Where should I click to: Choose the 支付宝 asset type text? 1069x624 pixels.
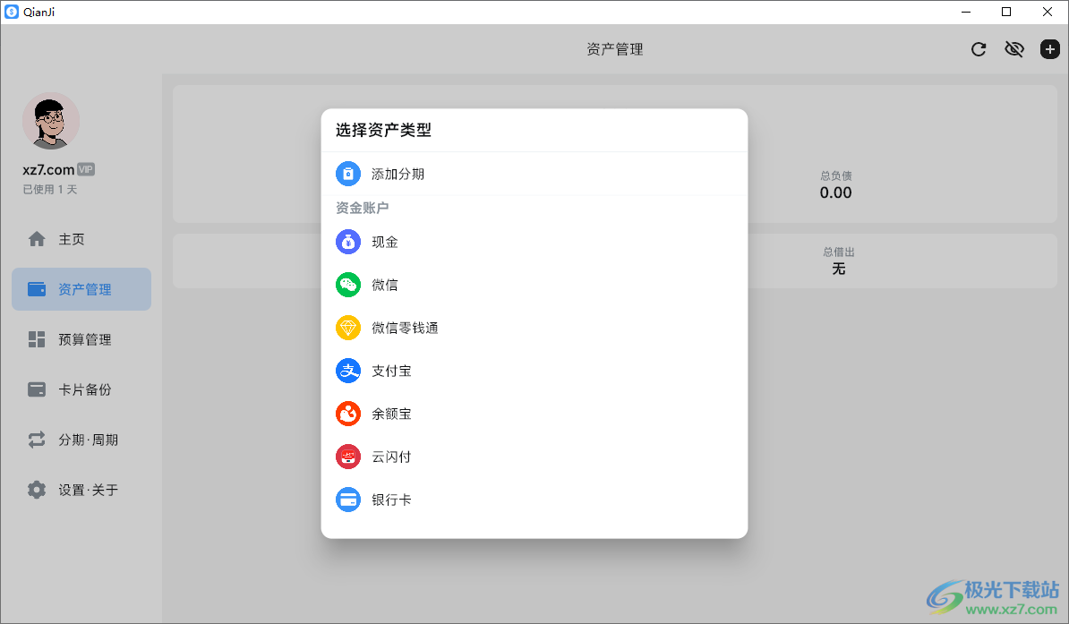(x=391, y=371)
